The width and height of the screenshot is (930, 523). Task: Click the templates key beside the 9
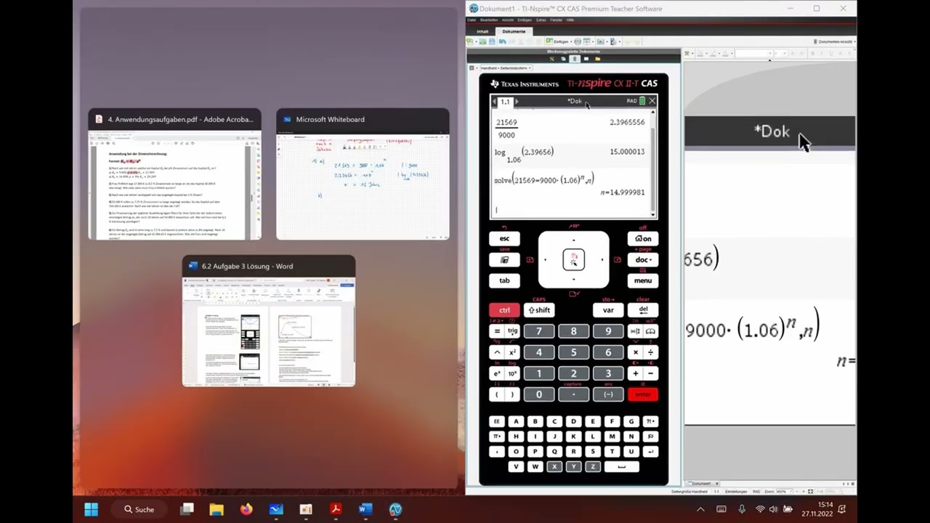tap(635, 331)
